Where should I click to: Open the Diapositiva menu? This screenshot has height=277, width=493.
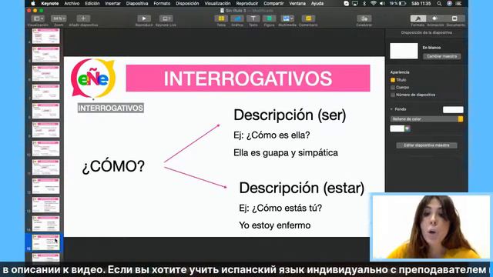(137, 3)
